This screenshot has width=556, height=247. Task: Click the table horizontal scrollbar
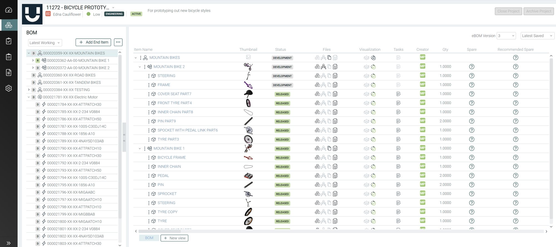[x=160, y=231]
